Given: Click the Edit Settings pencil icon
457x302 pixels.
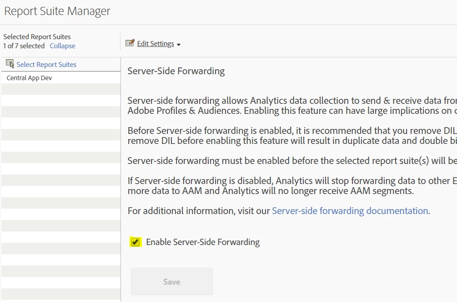Looking at the screenshot, I should click(130, 43).
